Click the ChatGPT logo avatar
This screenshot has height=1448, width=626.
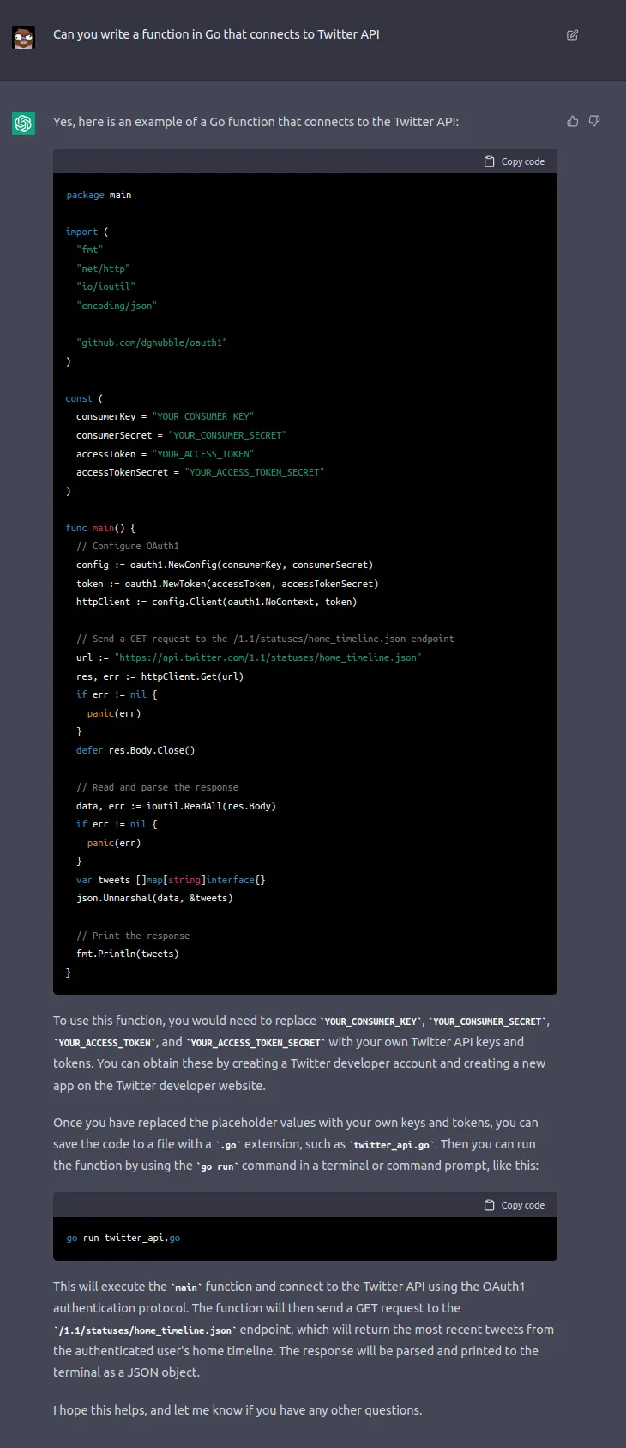pyautogui.click(x=23, y=124)
